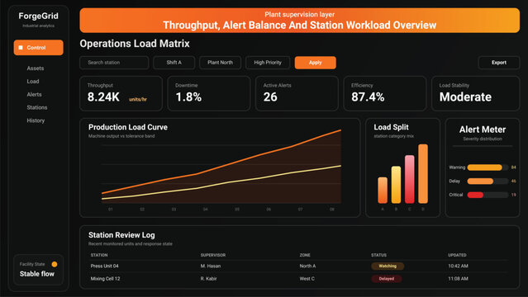The height and width of the screenshot is (297, 528).
Task: Click the Critical count 19
Action: tap(513, 195)
